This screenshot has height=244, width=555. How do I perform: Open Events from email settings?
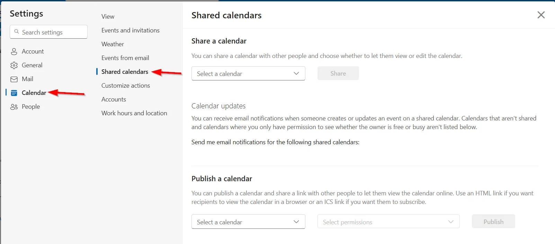coord(125,58)
